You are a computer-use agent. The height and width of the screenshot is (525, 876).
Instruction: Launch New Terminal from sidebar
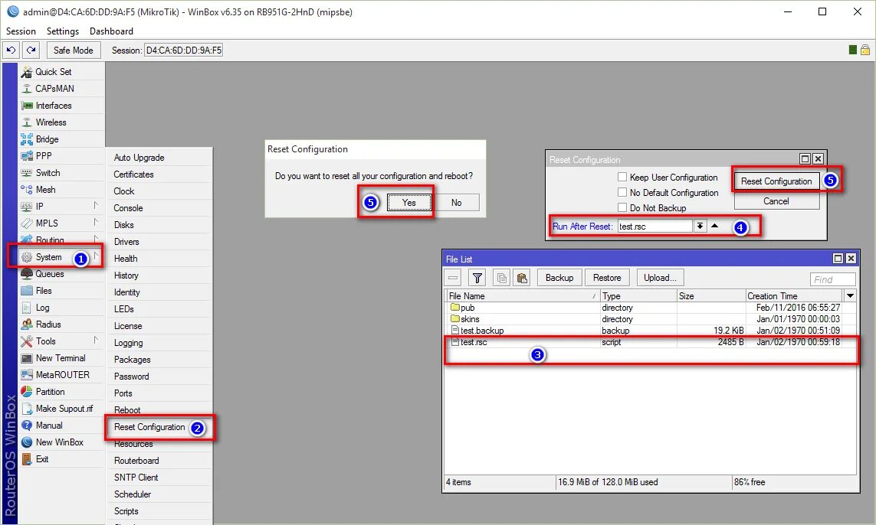61,358
